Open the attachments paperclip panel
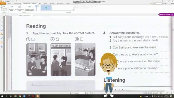Viewport: 174px width, 98px height. point(2,38)
